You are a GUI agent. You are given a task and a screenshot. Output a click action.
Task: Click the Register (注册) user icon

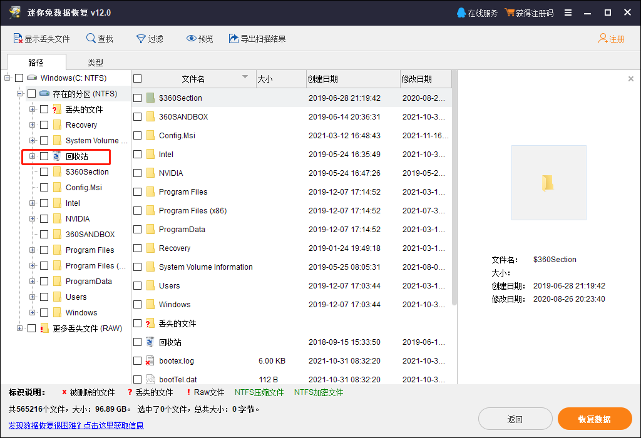(x=603, y=38)
